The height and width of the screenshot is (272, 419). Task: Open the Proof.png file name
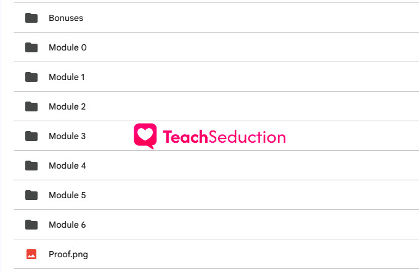coord(68,255)
